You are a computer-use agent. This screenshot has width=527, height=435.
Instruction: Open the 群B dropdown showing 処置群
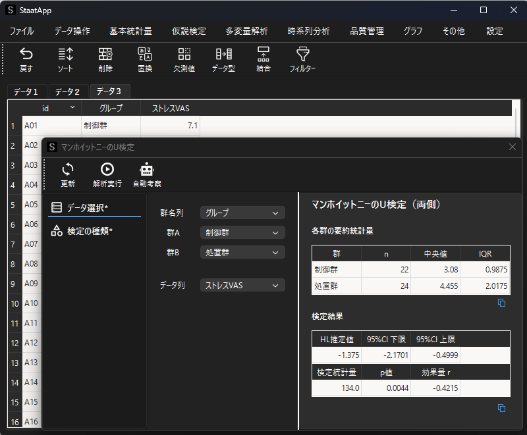click(242, 253)
